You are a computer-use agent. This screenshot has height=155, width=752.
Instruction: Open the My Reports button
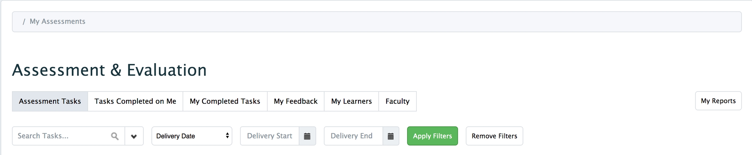(718, 101)
